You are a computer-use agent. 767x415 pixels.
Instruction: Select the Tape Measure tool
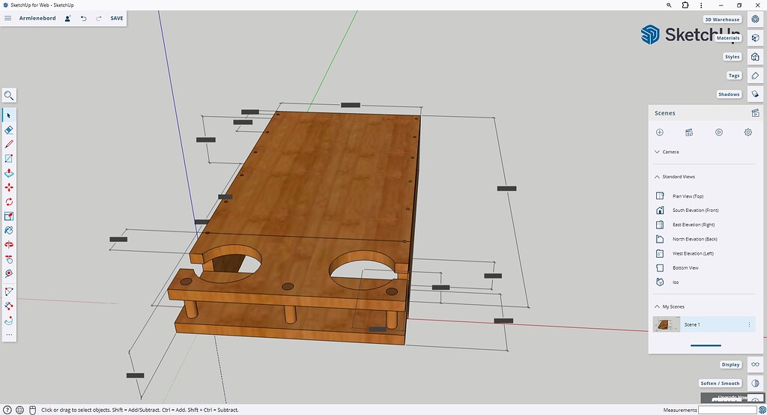click(x=9, y=273)
